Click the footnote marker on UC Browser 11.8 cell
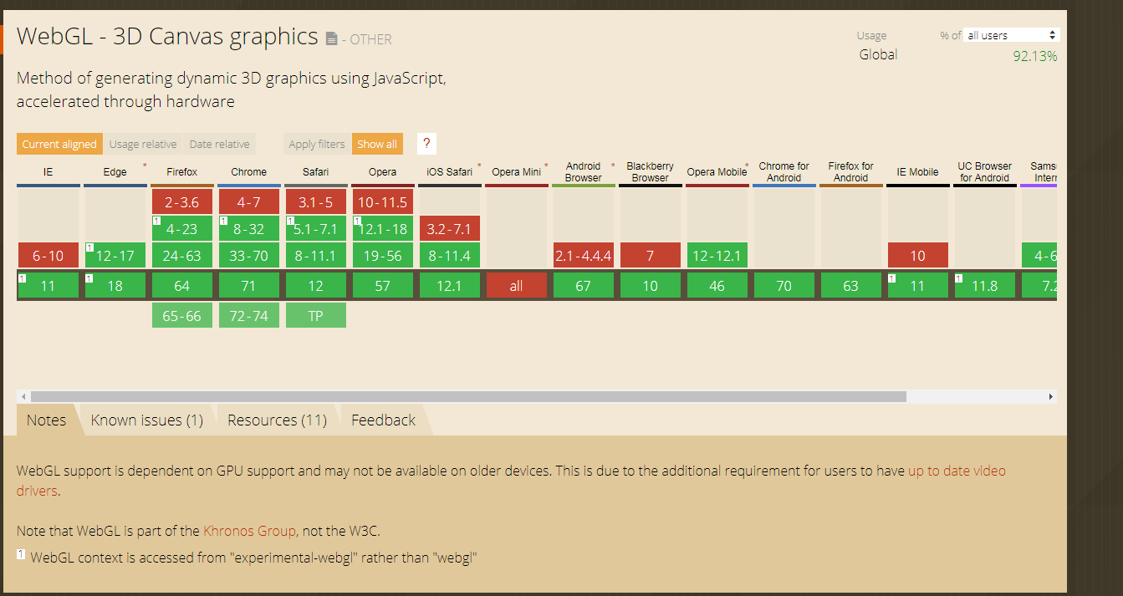This screenshot has height=596, width=1123. point(958,278)
